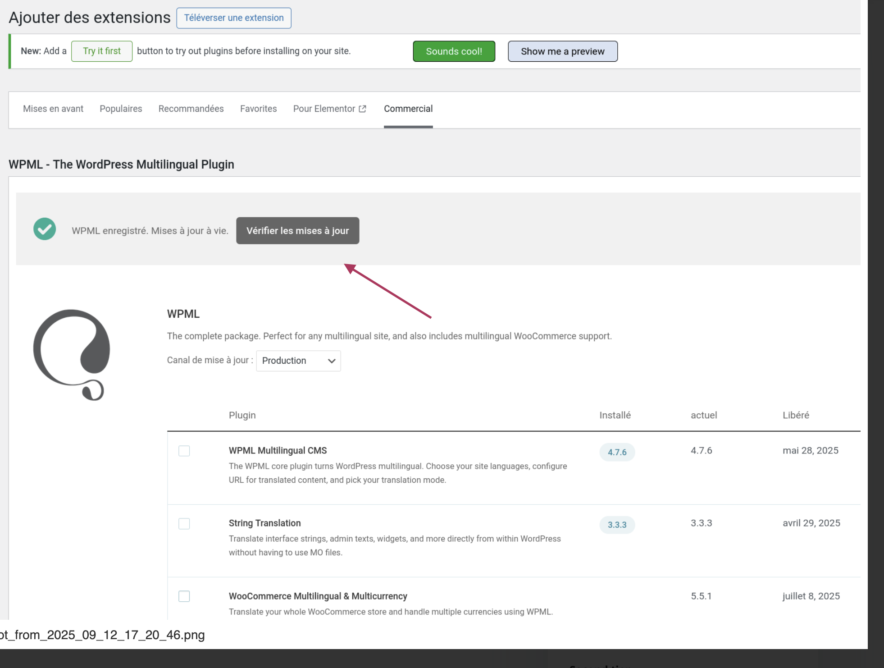Click the release date juillet 8, 2025
This screenshot has height=668, width=884.
click(x=811, y=596)
